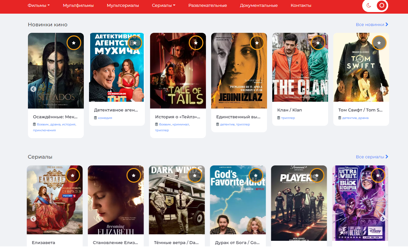Open Dark Winds poster image
Image resolution: width=408 pixels, height=247 pixels.
[177, 200]
